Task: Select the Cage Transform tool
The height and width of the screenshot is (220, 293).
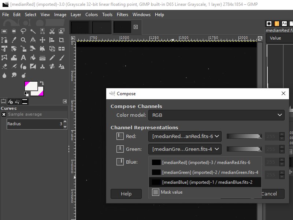Action: (4, 57)
